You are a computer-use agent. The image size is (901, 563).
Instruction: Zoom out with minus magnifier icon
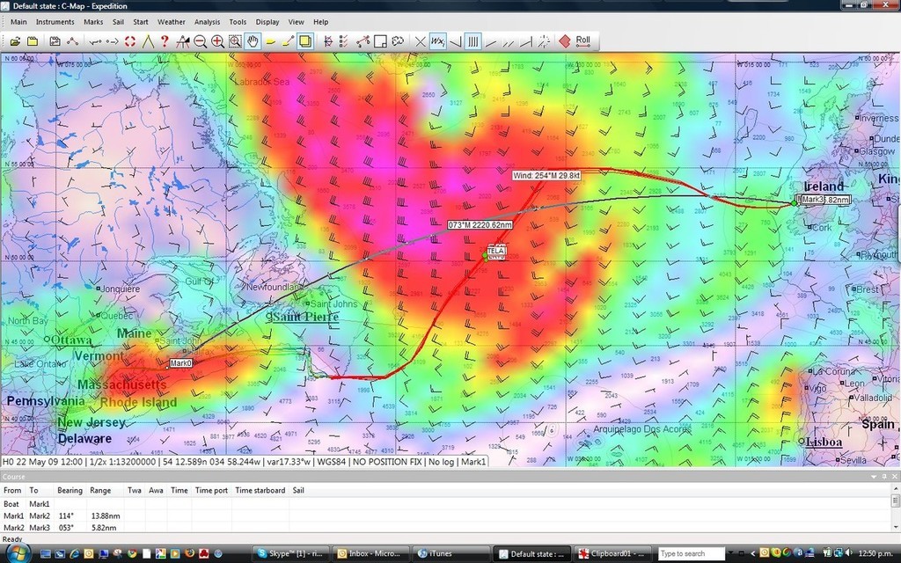click(200, 41)
